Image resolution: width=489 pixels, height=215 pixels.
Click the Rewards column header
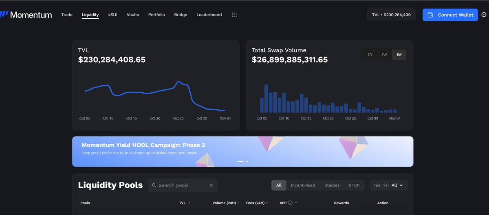click(x=341, y=203)
